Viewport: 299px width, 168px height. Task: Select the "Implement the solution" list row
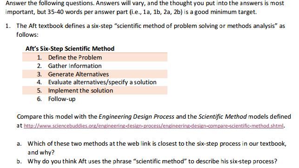tap(95, 90)
